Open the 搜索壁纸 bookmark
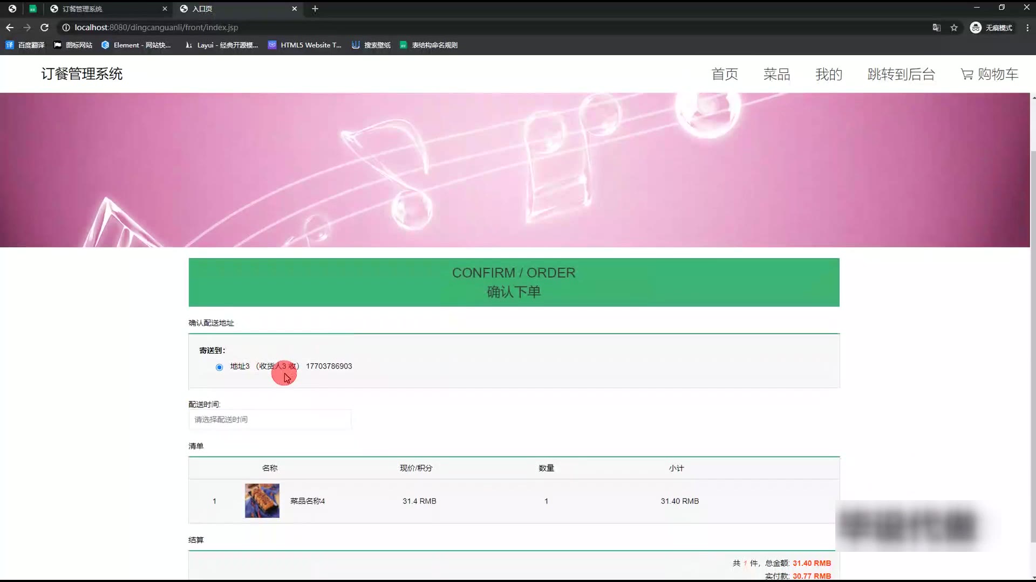The height and width of the screenshot is (582, 1036). [371, 45]
